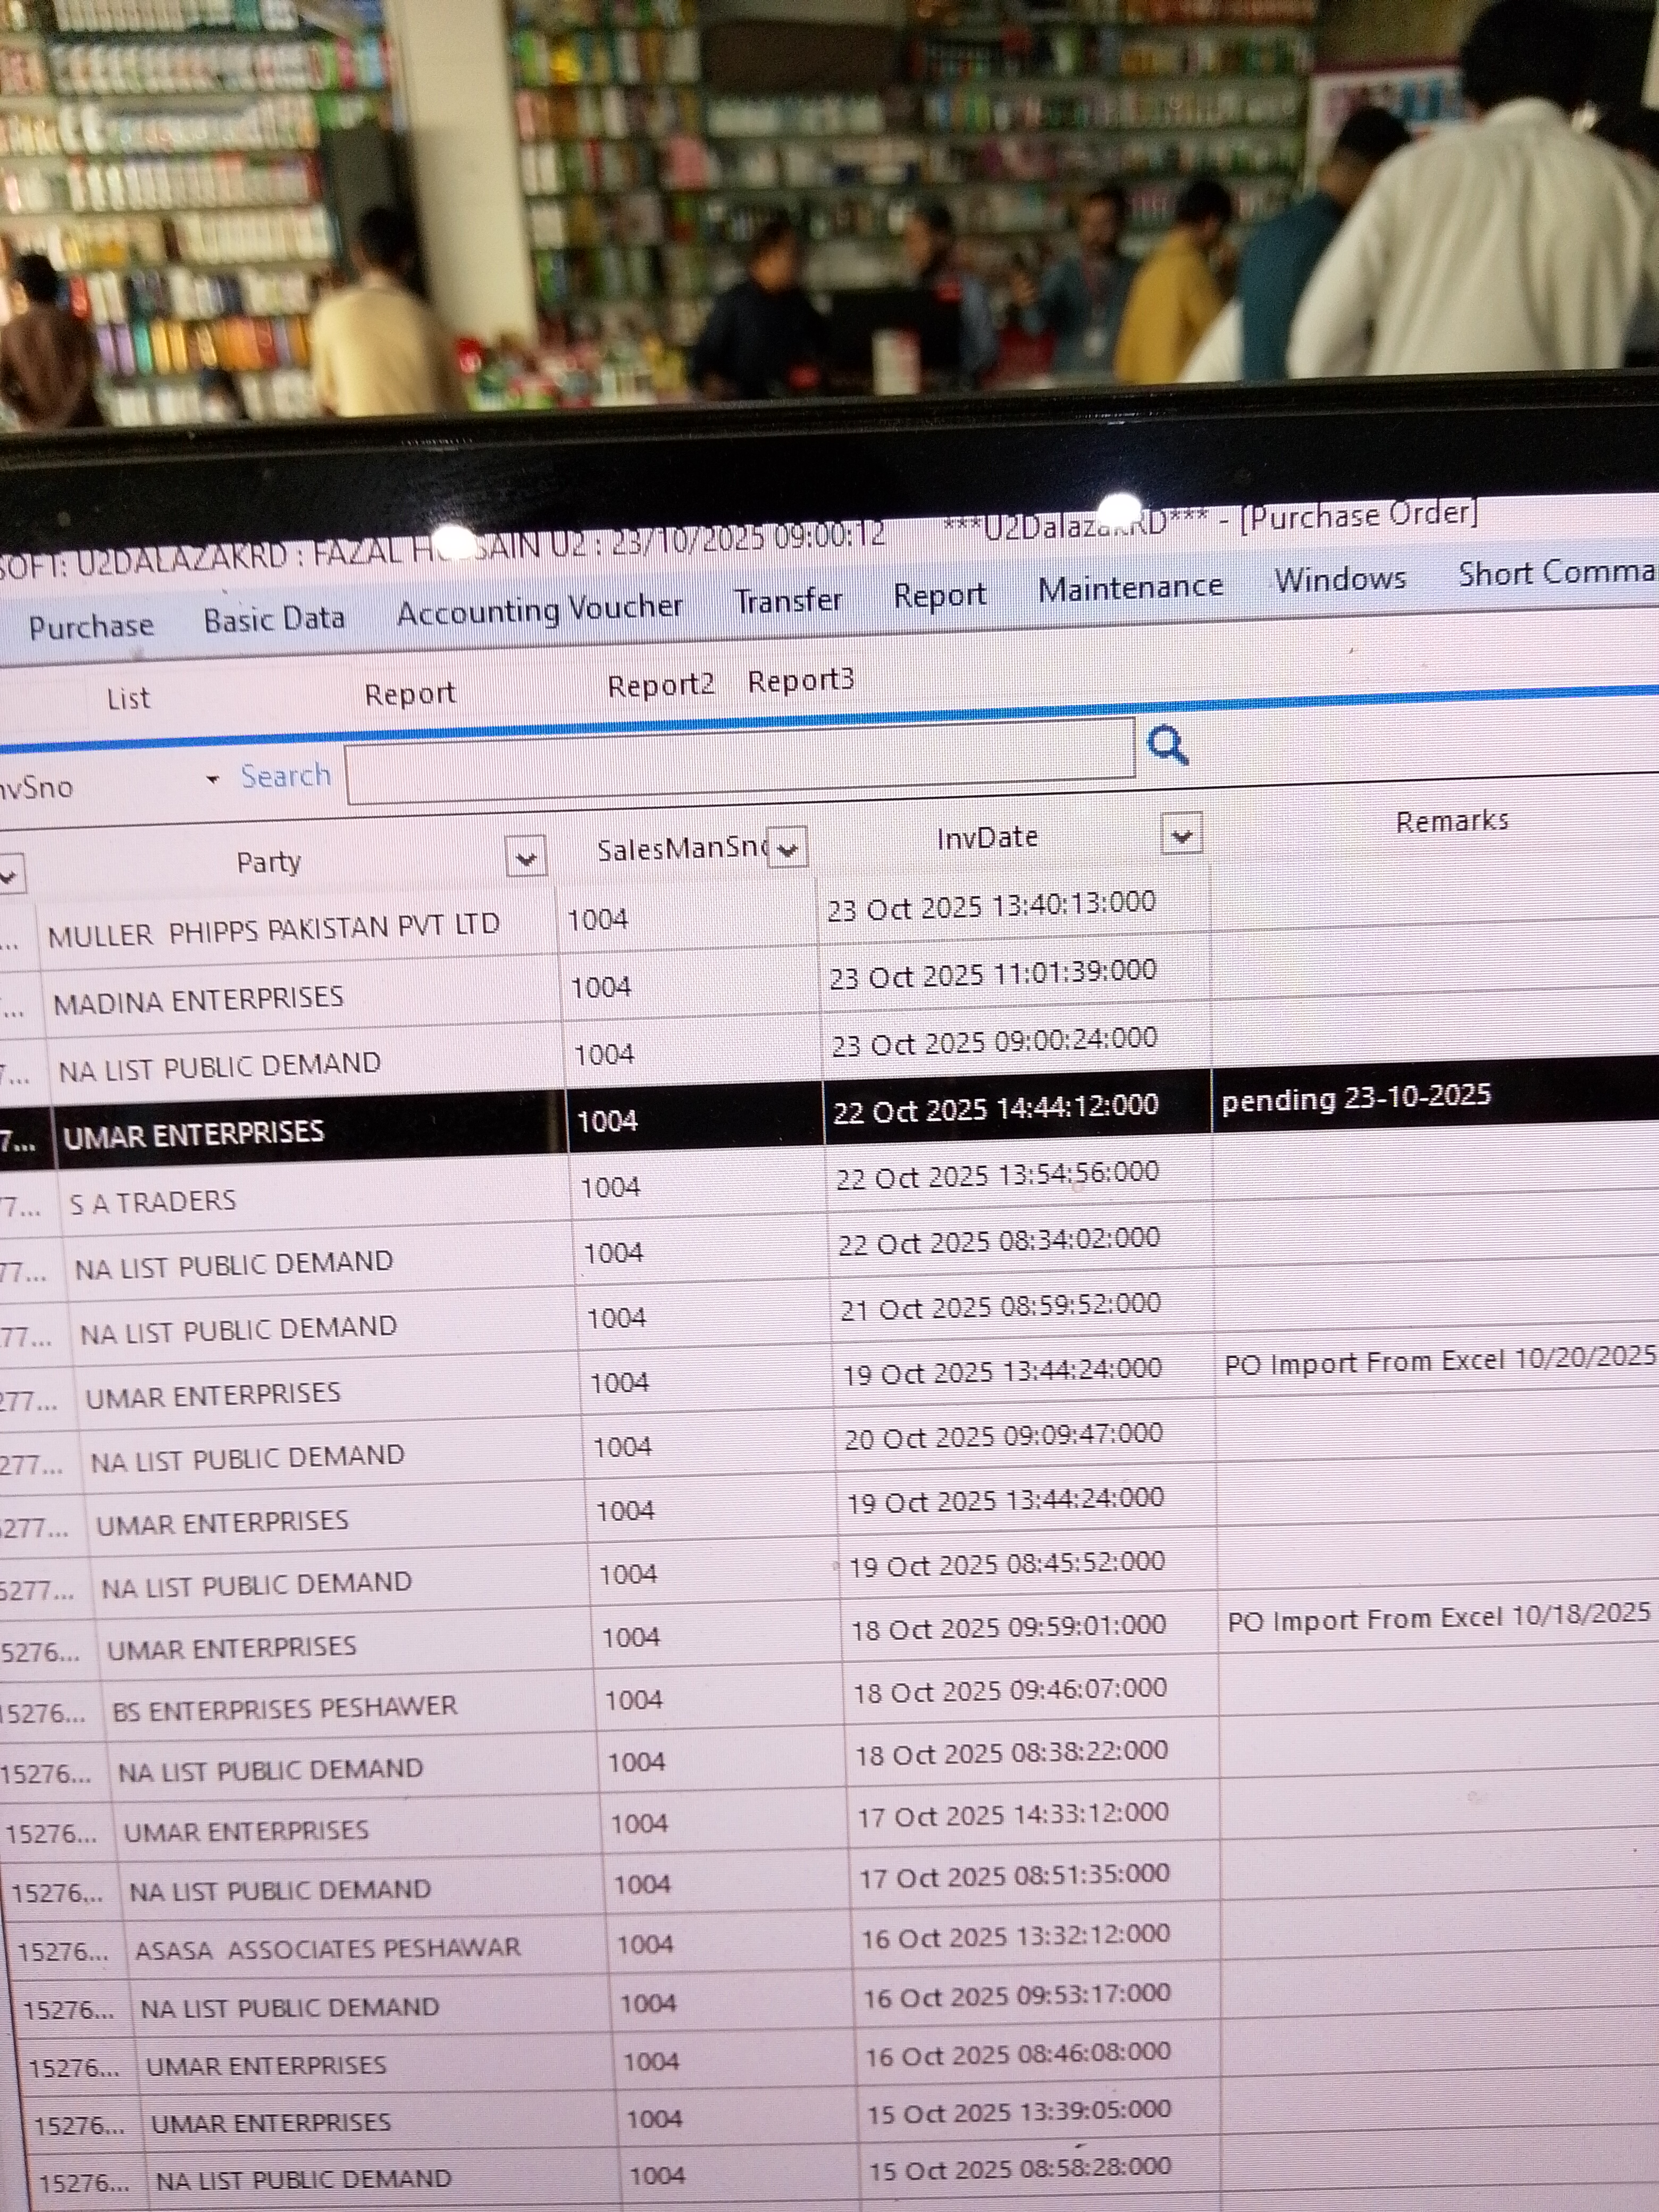Click the Remarks column header
The height and width of the screenshot is (2212, 1659).
click(1451, 822)
